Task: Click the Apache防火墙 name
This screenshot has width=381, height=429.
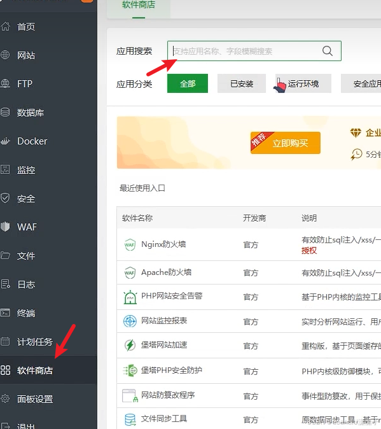Action: (166, 272)
